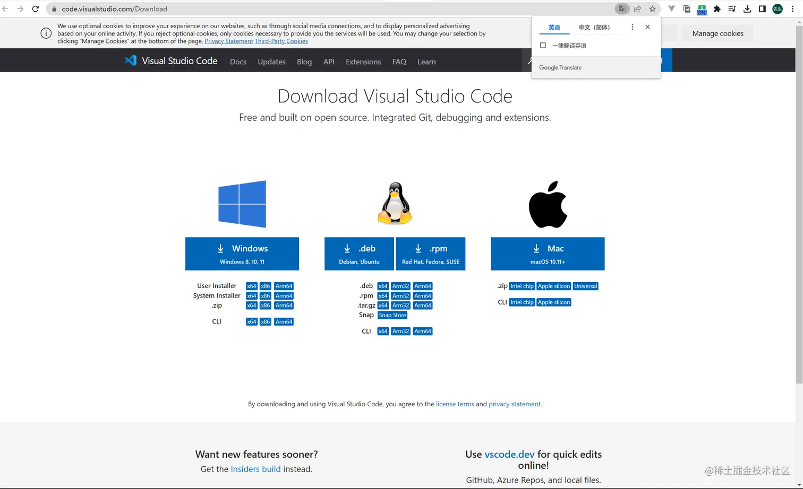Open the Insiders build link
The height and width of the screenshot is (489, 803).
point(255,469)
